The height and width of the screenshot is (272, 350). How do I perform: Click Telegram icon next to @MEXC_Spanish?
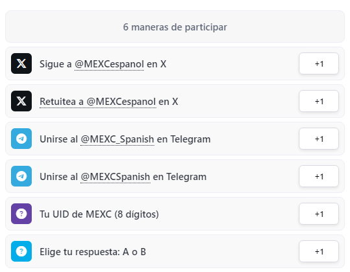tap(21, 139)
